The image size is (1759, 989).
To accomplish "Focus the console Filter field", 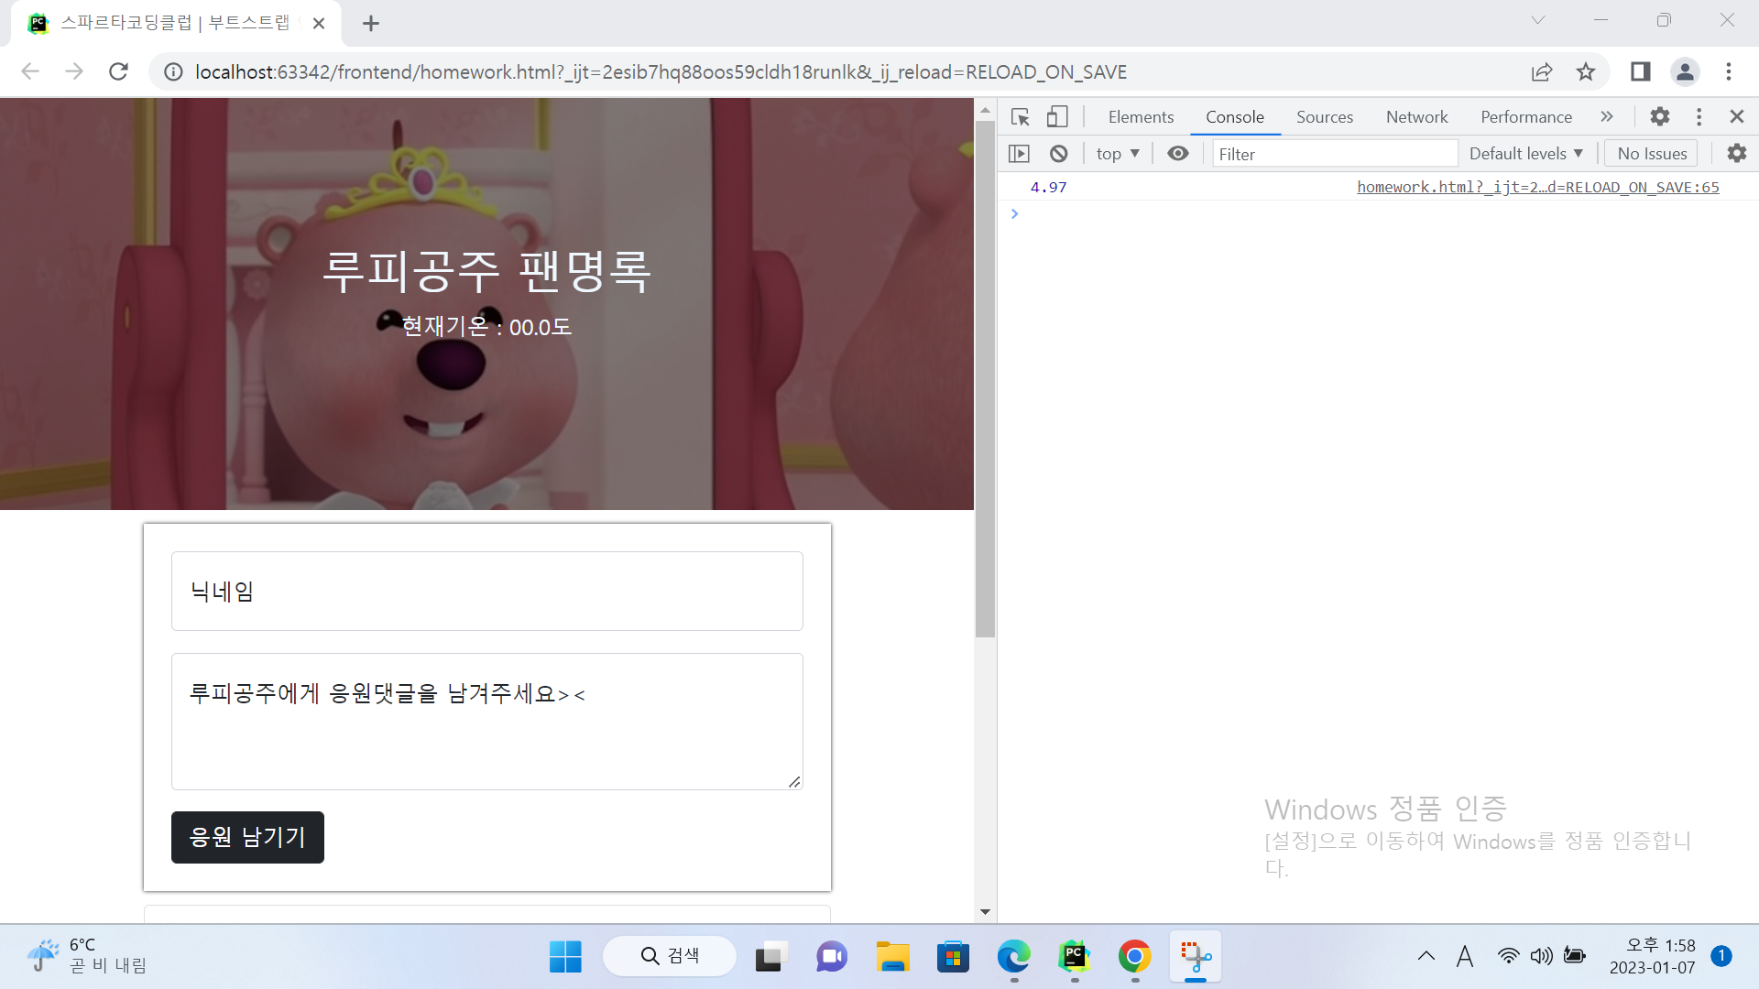I will (x=1335, y=154).
